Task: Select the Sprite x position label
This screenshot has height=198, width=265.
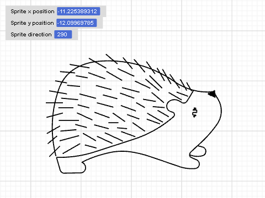Action: tap(33, 12)
